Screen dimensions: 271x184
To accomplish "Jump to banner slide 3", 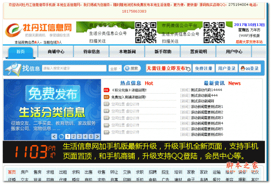I will [79, 137].
